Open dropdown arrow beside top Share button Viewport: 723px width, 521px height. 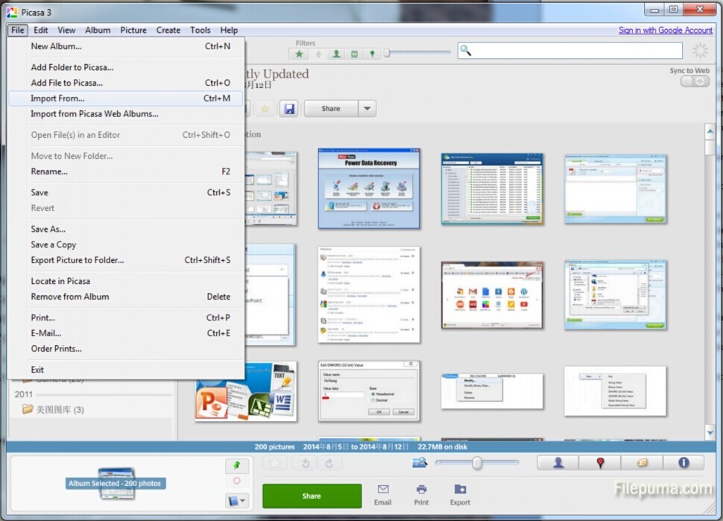point(367,109)
